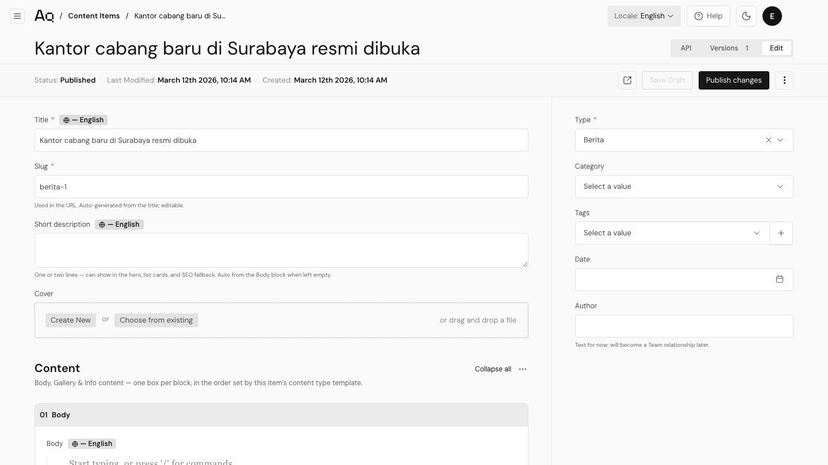Open the three-dot more actions menu
This screenshot has height=465, width=828.
[x=784, y=80]
